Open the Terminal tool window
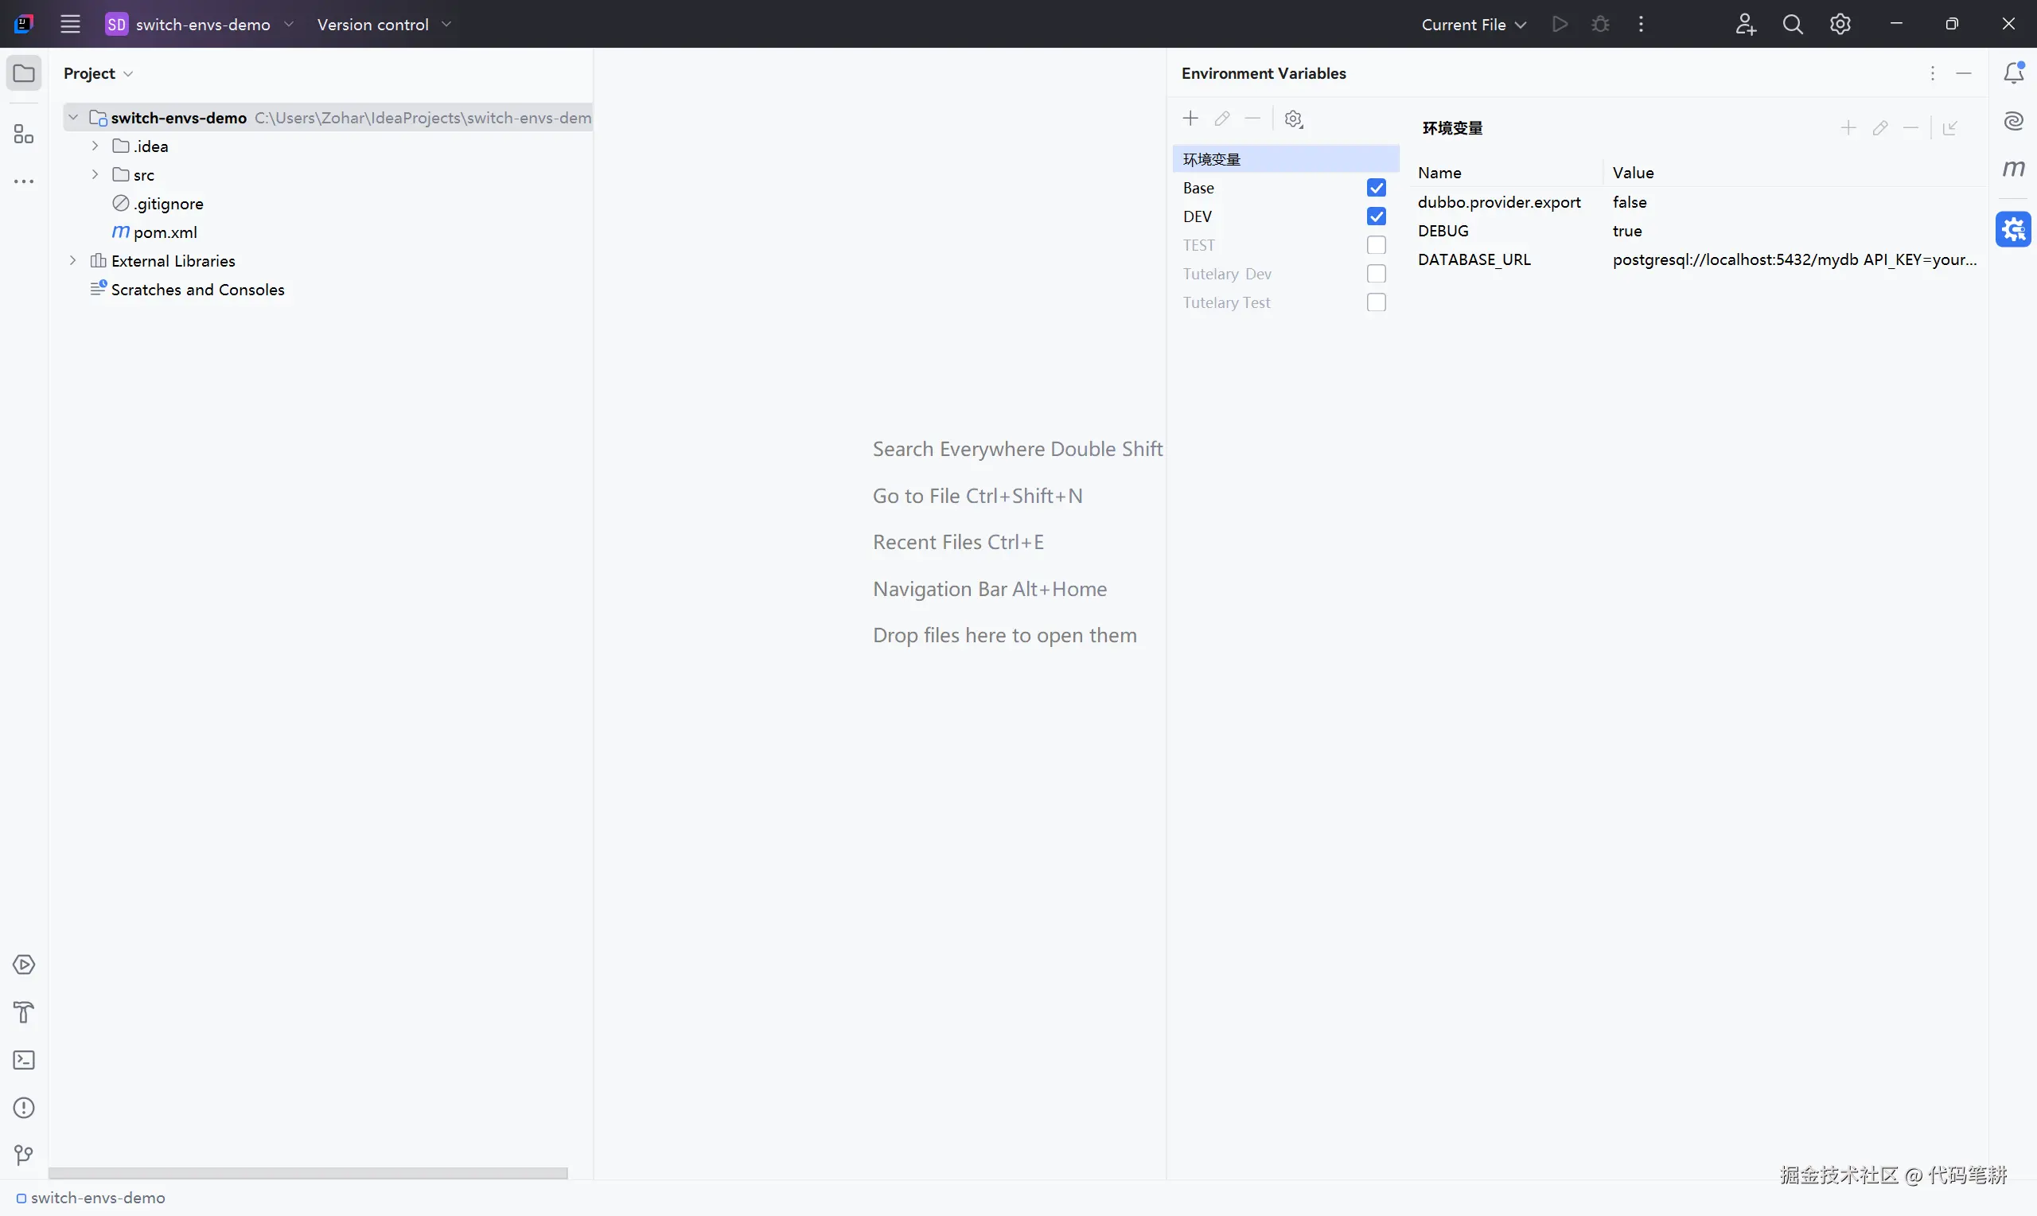Image resolution: width=2037 pixels, height=1216 pixels. pos(24,1060)
